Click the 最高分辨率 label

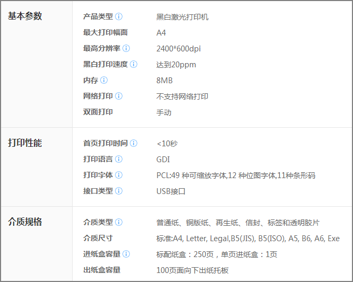[102, 48]
